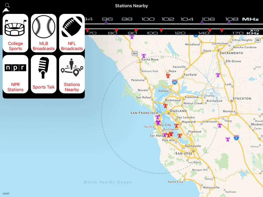The height and width of the screenshot is (197, 263).
Task: Select purple tower icon at top under dial
Action: [x=132, y=37]
